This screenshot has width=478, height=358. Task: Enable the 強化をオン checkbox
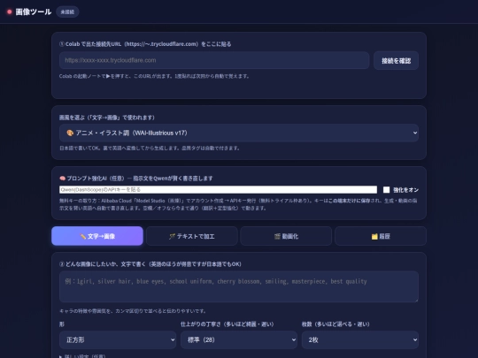click(x=386, y=190)
